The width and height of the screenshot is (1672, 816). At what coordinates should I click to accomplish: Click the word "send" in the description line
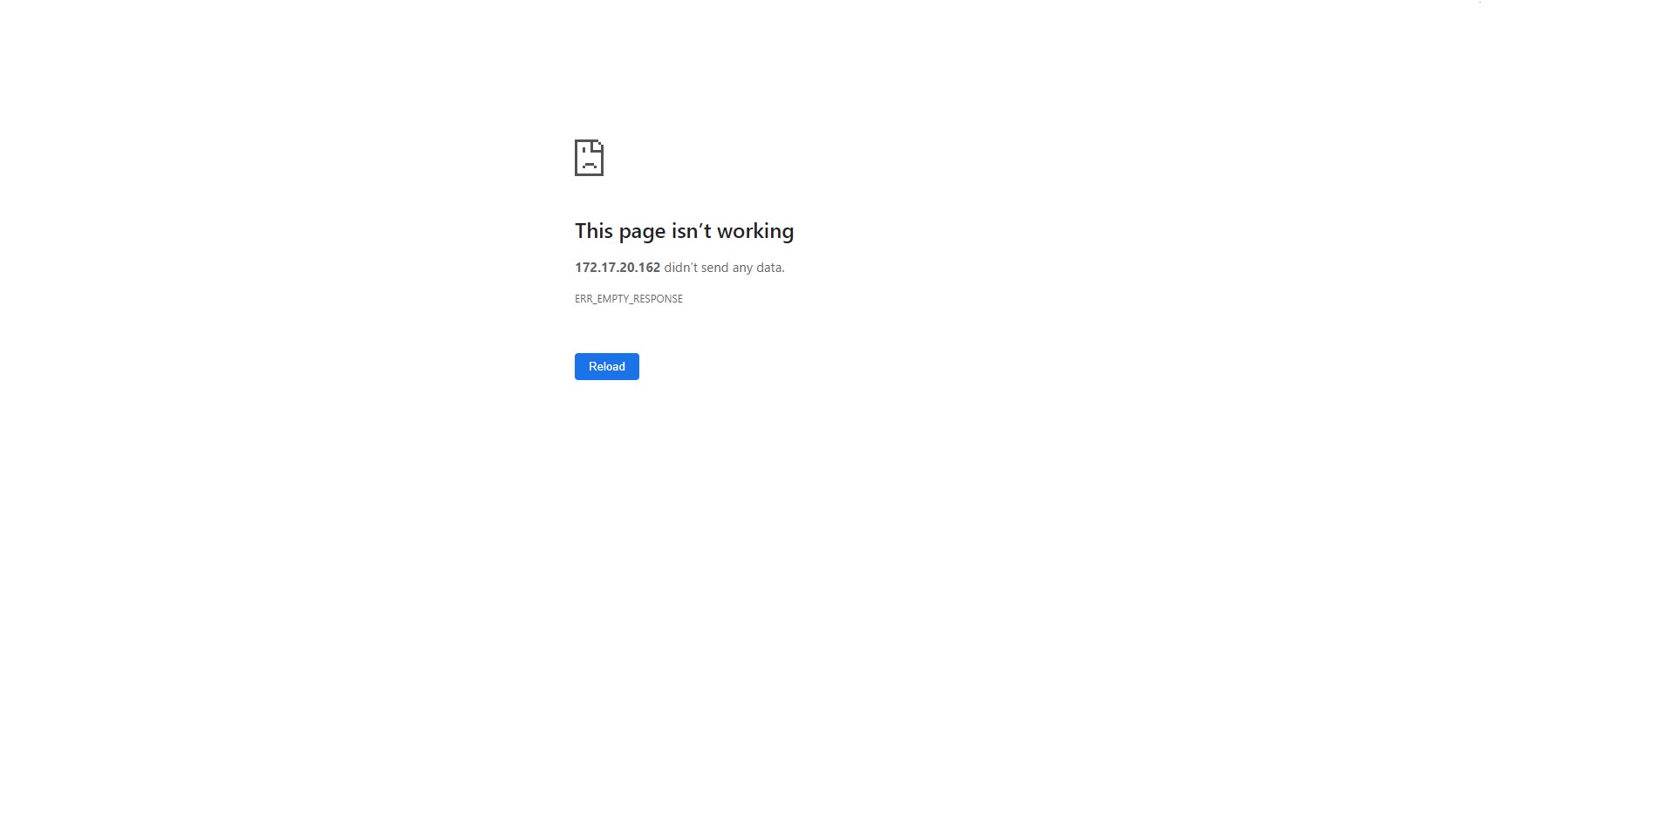pyautogui.click(x=715, y=268)
